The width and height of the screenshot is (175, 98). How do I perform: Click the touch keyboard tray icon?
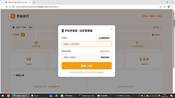click(156, 96)
